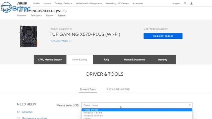Switch to the Warranty tab
Screen dimensions: 212x119
(162, 59)
